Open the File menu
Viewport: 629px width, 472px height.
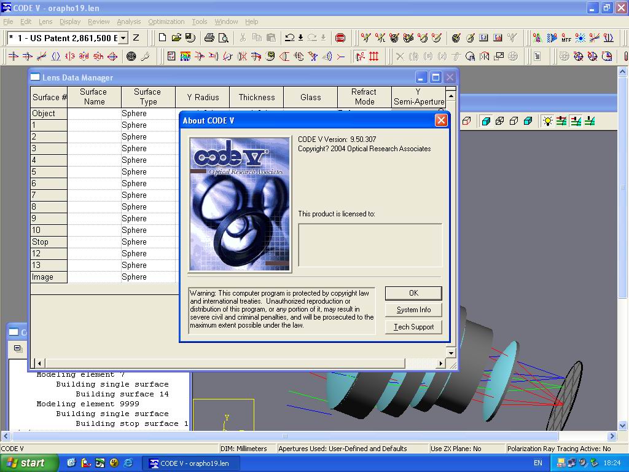[8, 22]
